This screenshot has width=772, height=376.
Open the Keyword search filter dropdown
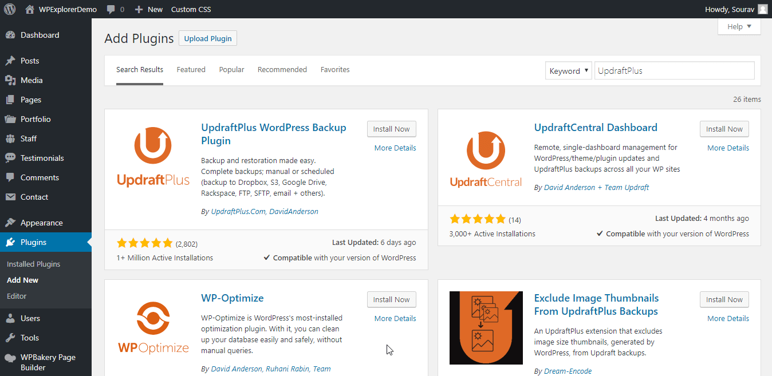[x=568, y=70]
